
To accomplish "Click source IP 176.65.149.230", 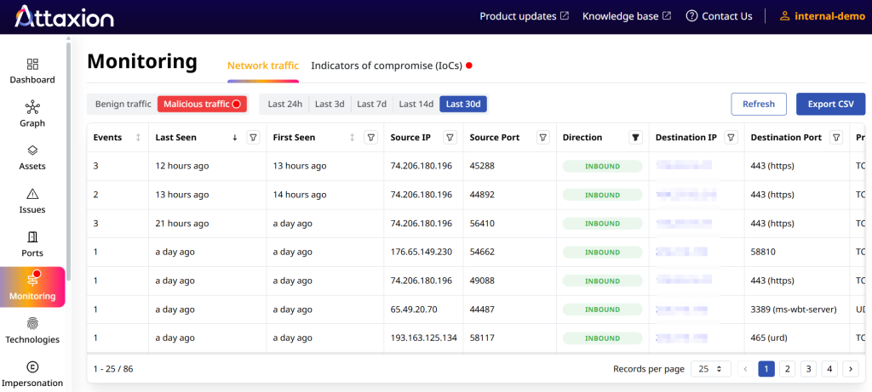I will (x=422, y=252).
